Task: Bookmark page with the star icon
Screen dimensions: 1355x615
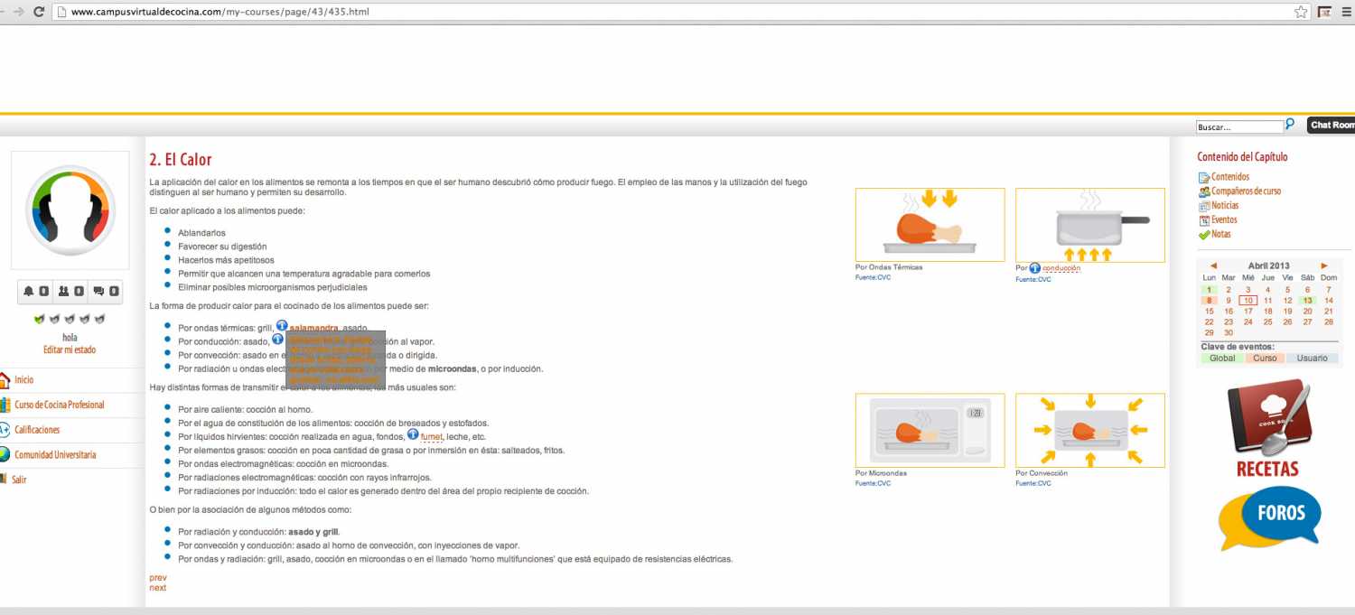Action: click(x=1301, y=12)
